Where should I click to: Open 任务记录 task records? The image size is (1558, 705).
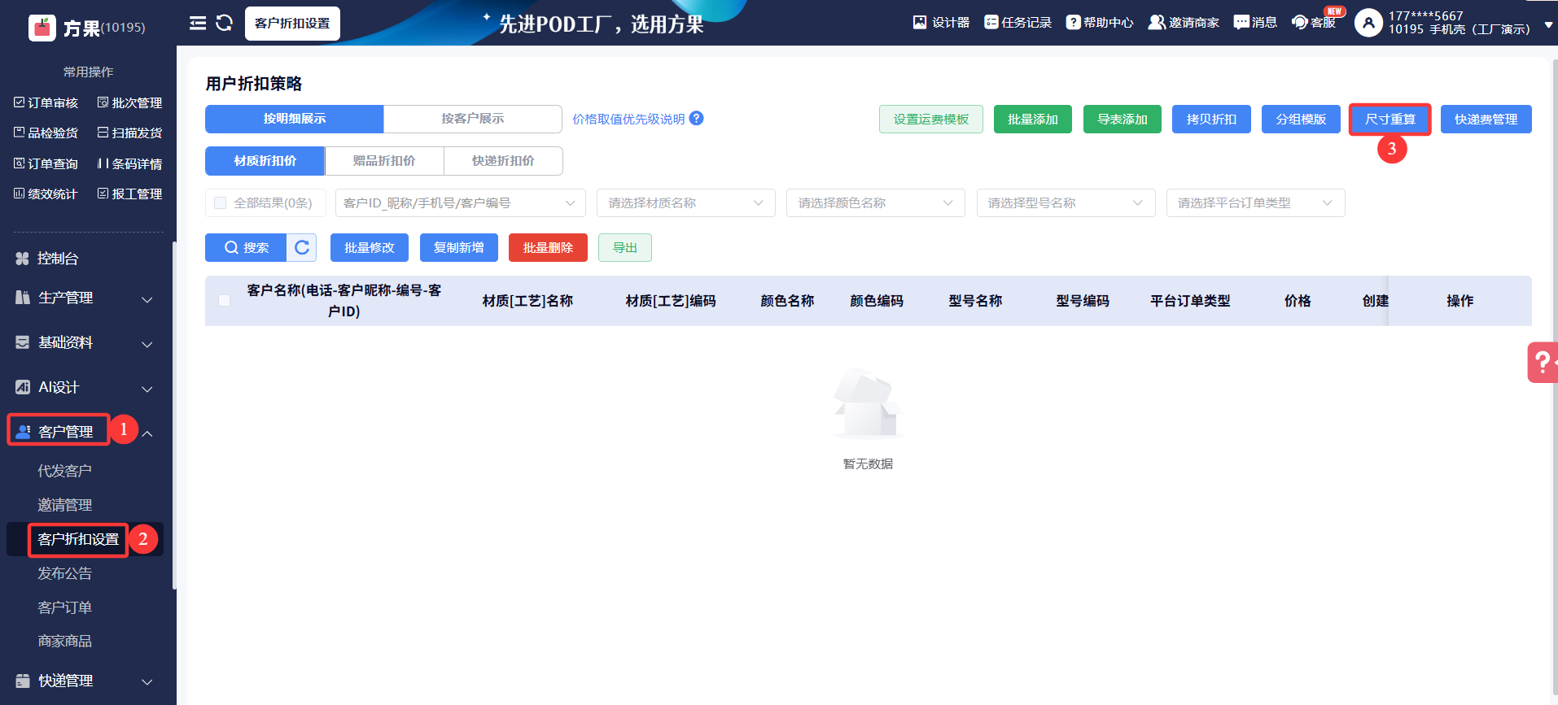pyautogui.click(x=1018, y=23)
